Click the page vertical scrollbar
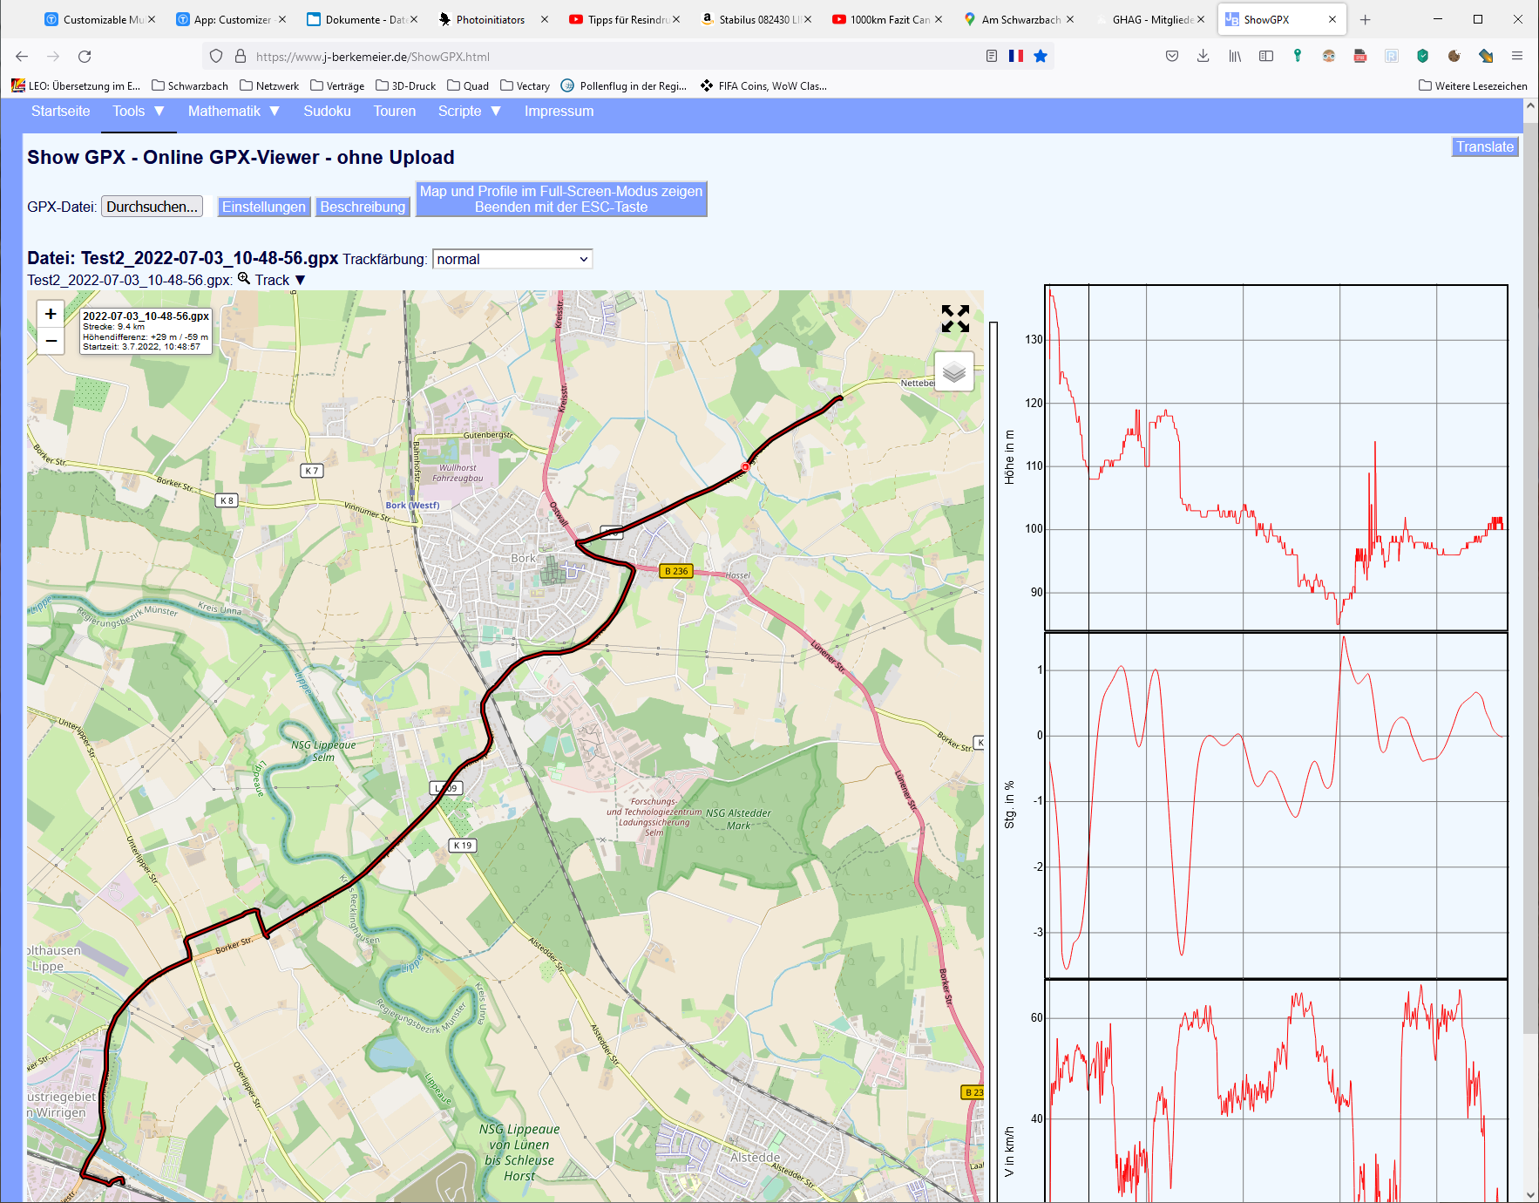1539x1203 pixels. 1530,610
